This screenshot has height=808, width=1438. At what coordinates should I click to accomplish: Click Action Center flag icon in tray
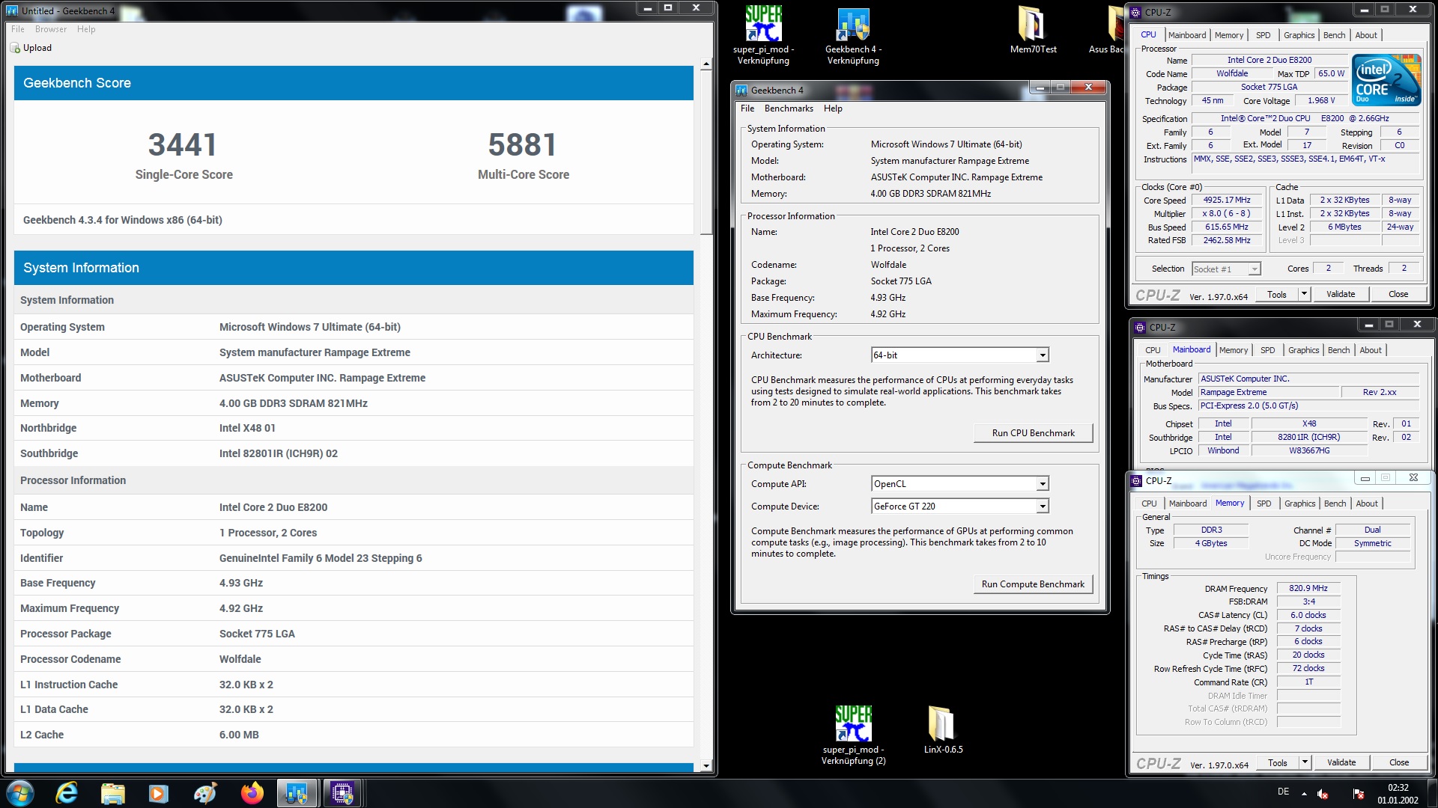pyautogui.click(x=1358, y=794)
